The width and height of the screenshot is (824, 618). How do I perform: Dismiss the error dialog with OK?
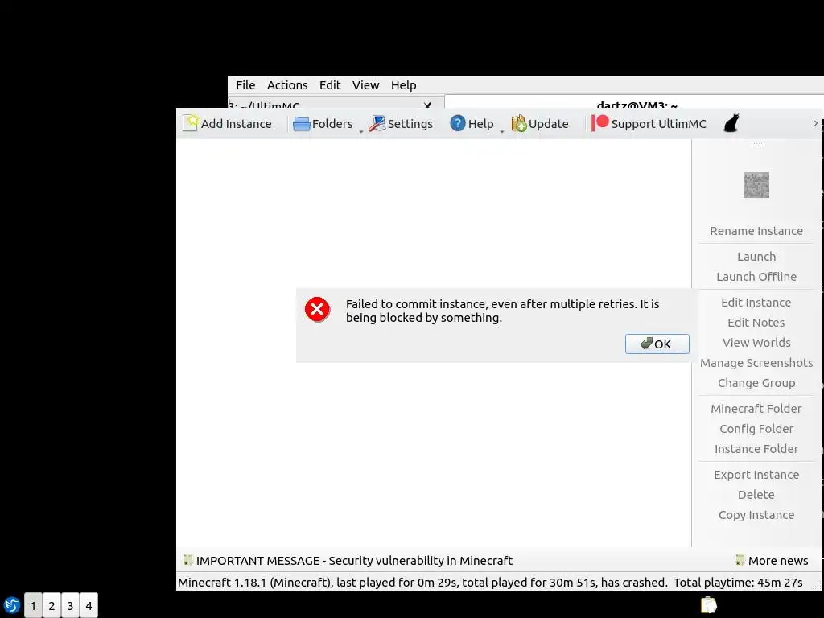pyautogui.click(x=657, y=344)
